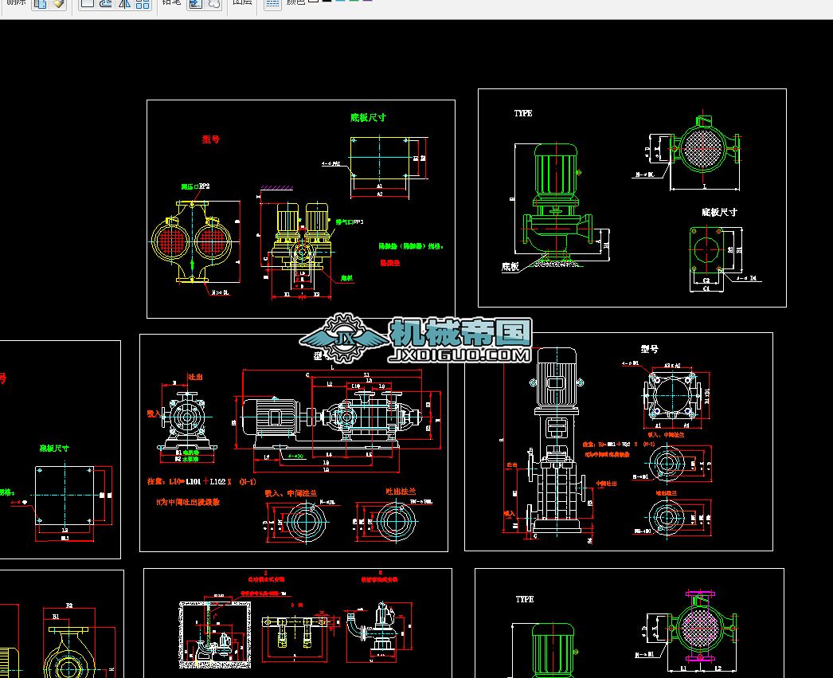Click the white 型号 label in multistage vertical pump drawing
Screen dimensions: 833x678
click(x=649, y=349)
